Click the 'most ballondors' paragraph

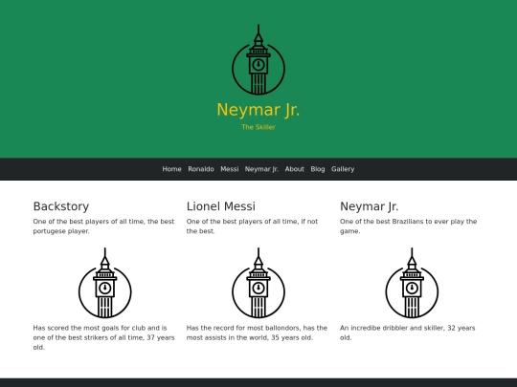point(257,333)
